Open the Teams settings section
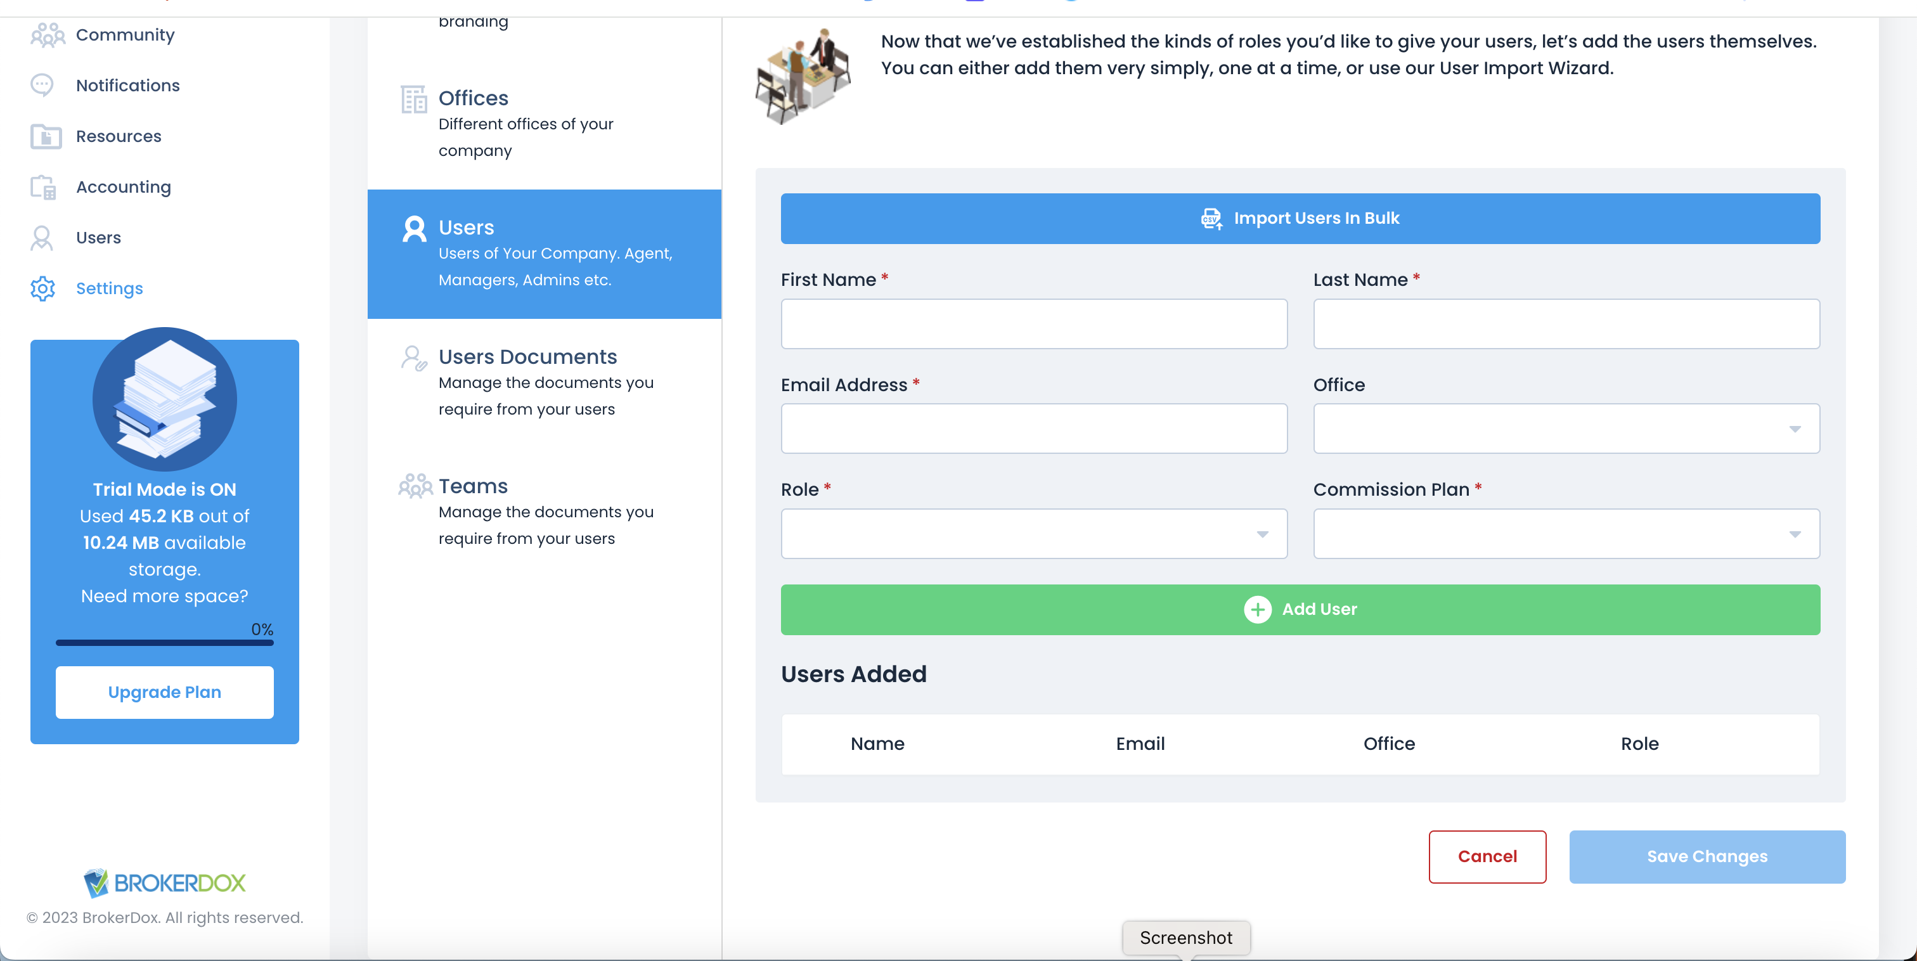 pyautogui.click(x=544, y=513)
